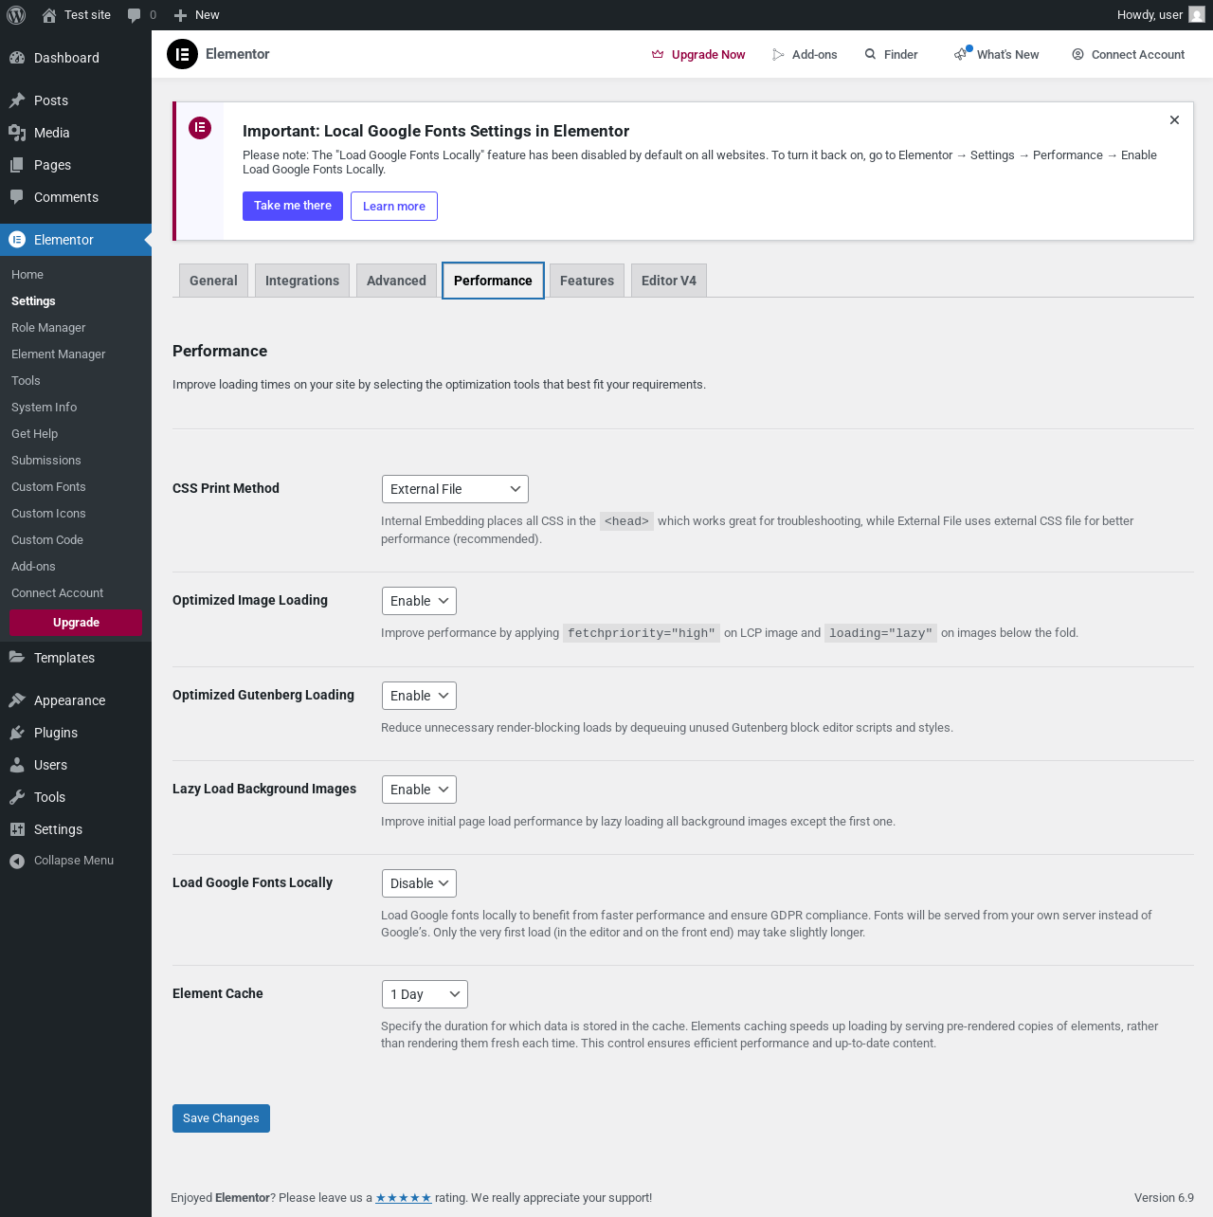Click the CSS Print Method label
The width and height of the screenshot is (1213, 1217).
226,488
